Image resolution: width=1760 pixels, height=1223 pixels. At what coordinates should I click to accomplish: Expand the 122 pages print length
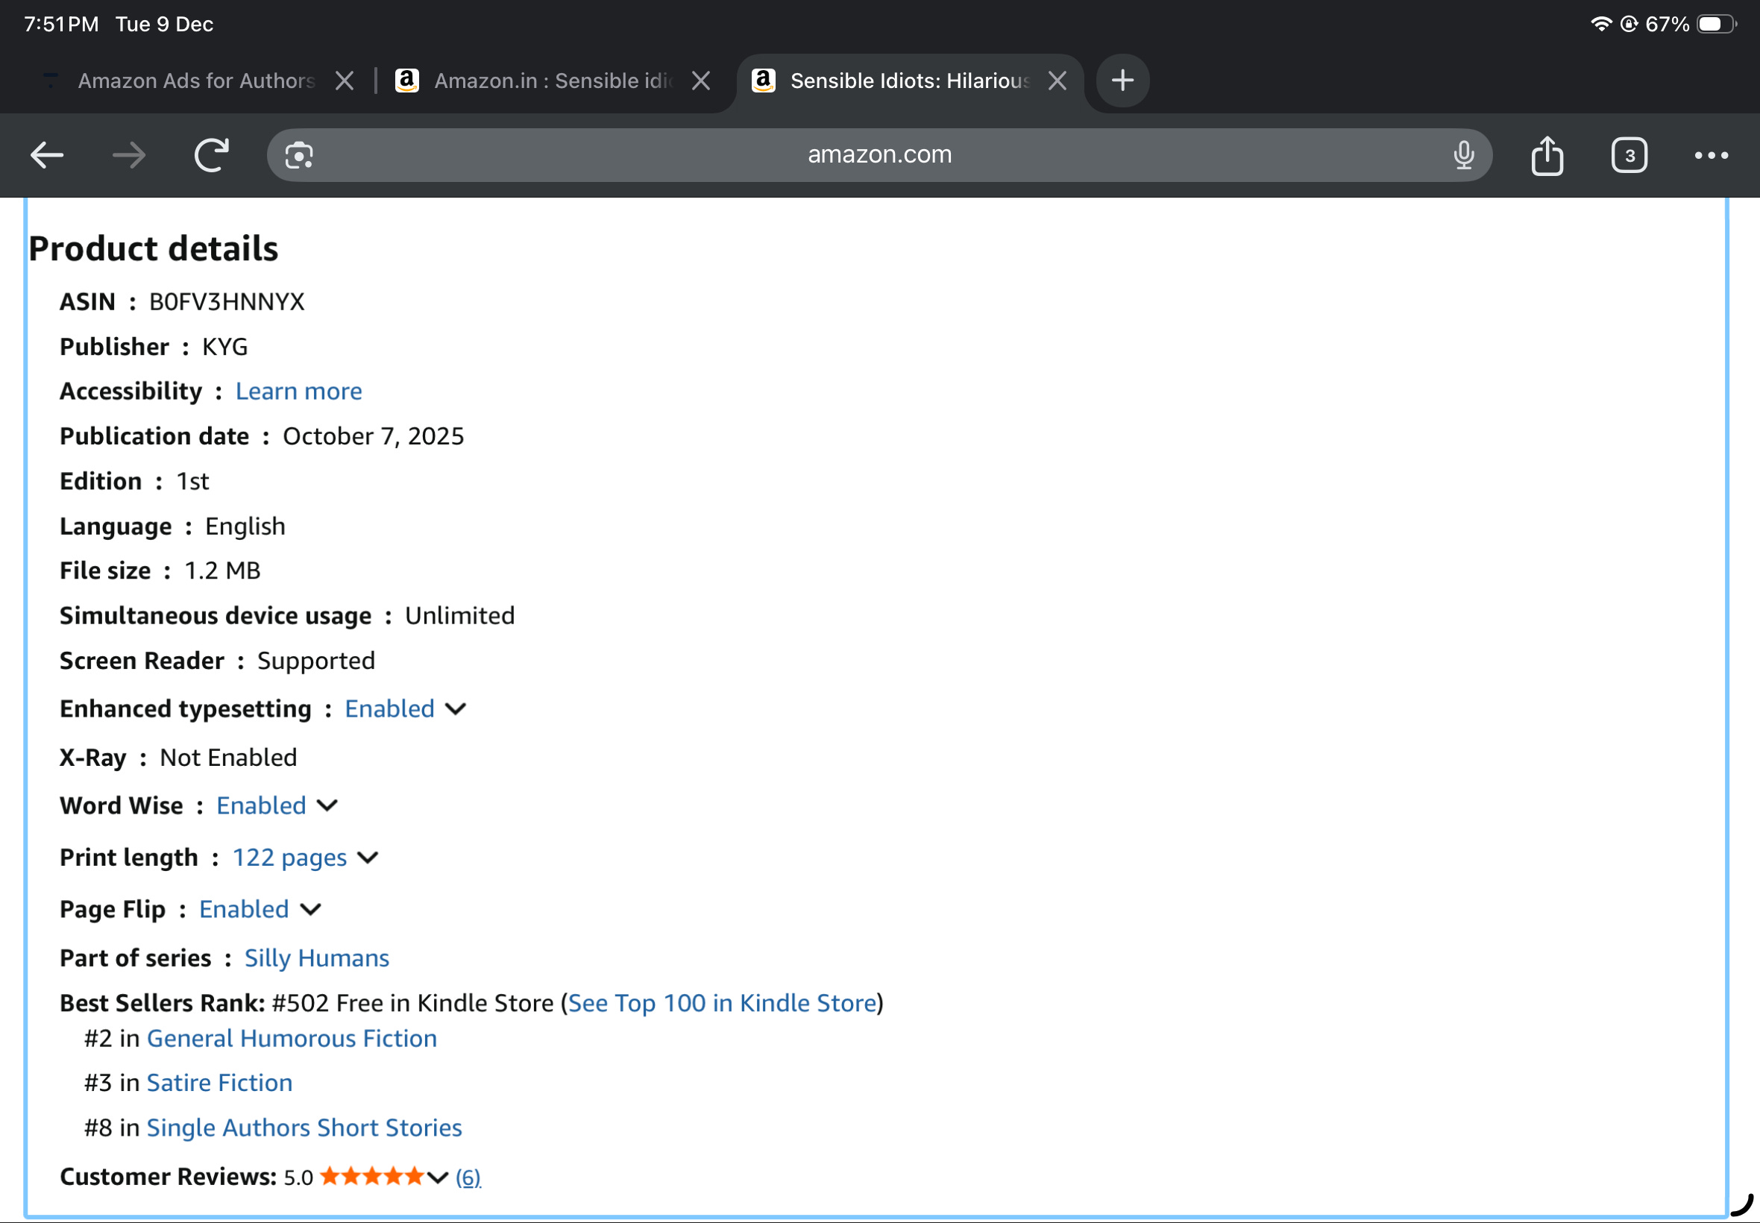[x=368, y=858]
